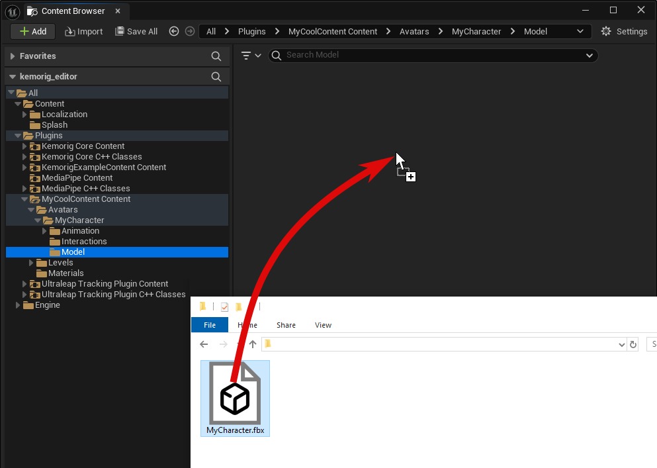Click the history forward arrow icon

click(x=190, y=31)
